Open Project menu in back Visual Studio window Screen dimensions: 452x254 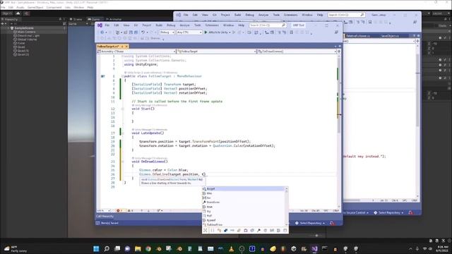pos(225,15)
